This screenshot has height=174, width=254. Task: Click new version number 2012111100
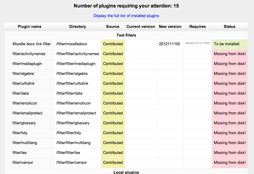tap(170, 44)
